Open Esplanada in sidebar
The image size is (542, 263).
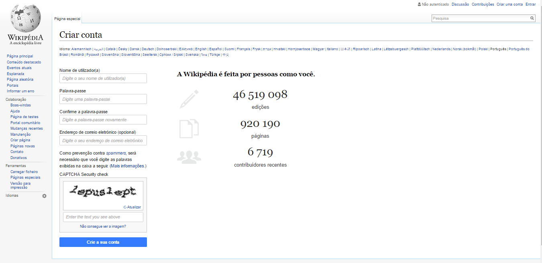(x=15, y=74)
